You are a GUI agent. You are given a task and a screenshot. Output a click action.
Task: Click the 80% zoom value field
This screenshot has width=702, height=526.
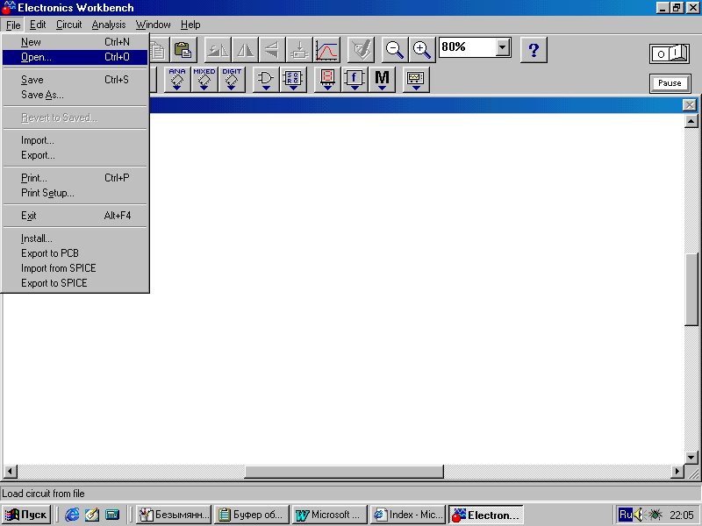click(x=468, y=47)
